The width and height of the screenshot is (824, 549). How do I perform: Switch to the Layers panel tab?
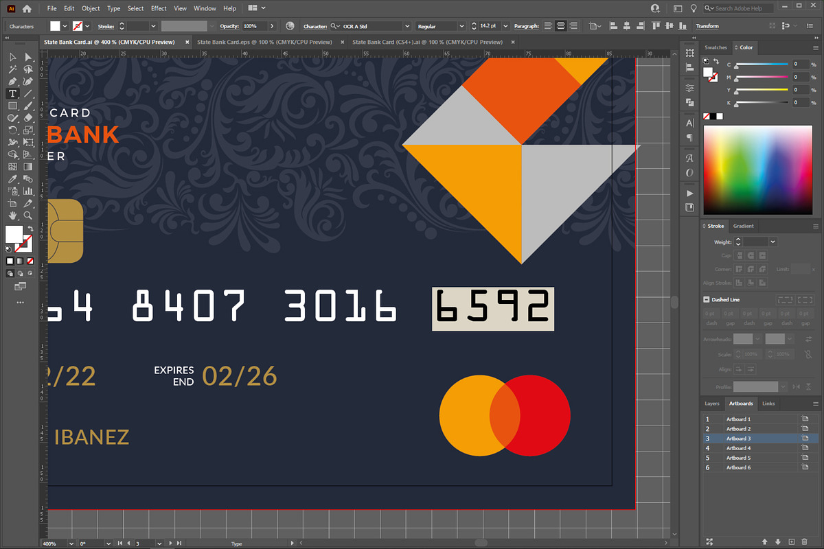coord(712,404)
